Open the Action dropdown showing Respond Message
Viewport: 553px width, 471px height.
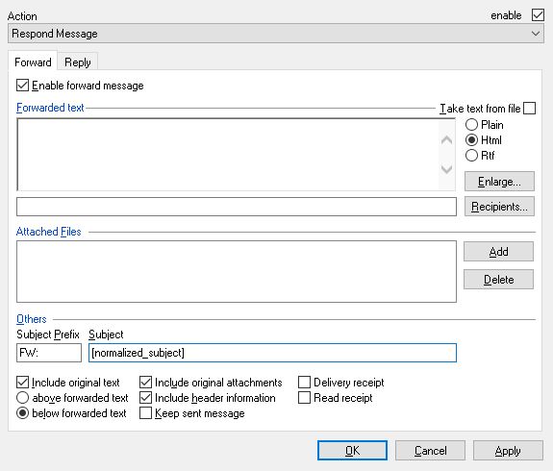[275, 34]
